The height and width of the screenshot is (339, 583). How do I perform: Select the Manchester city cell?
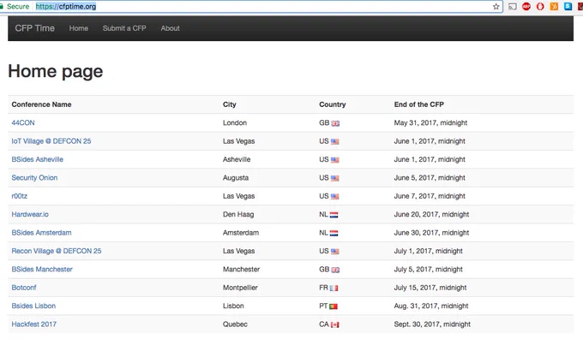(241, 269)
